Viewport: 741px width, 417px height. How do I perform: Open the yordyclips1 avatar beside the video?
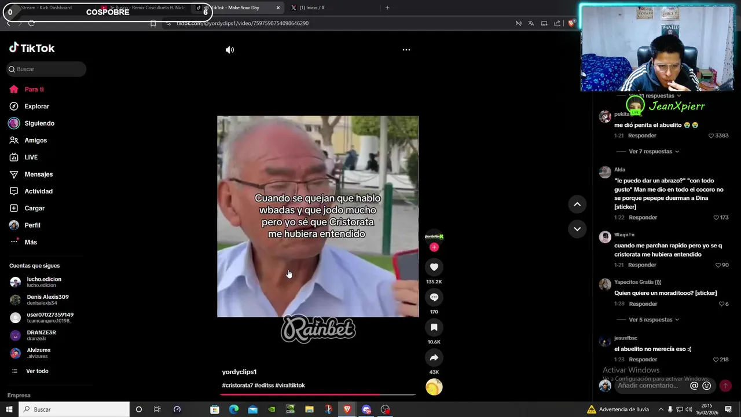(434, 236)
